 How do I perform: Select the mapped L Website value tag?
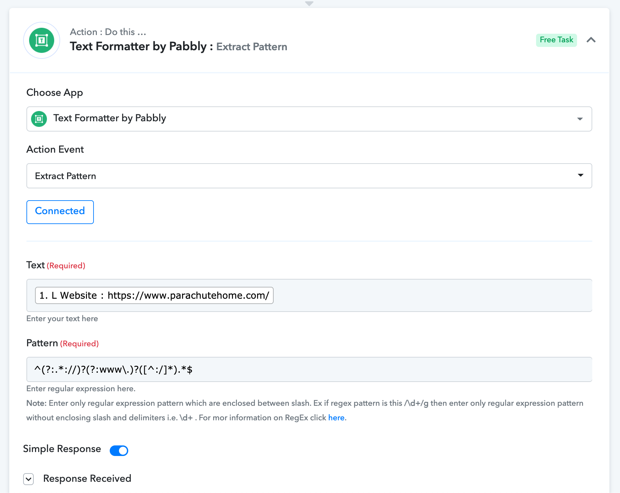click(154, 295)
